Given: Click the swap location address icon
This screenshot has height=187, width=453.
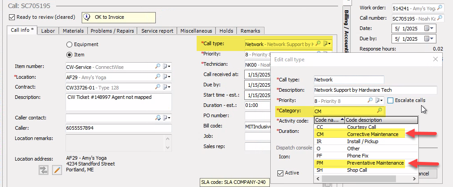Looking at the screenshot, I should 44,170.
